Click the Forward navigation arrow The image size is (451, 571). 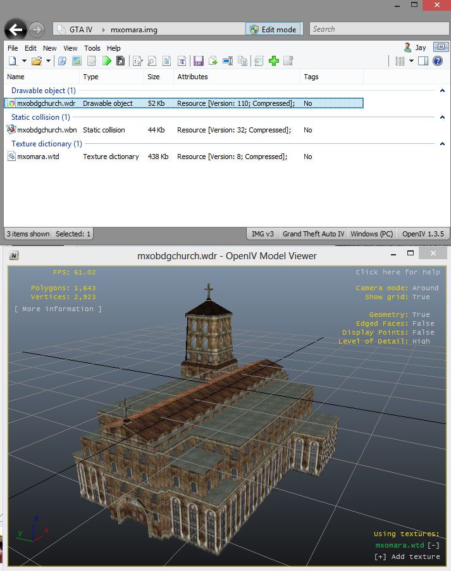[37, 30]
